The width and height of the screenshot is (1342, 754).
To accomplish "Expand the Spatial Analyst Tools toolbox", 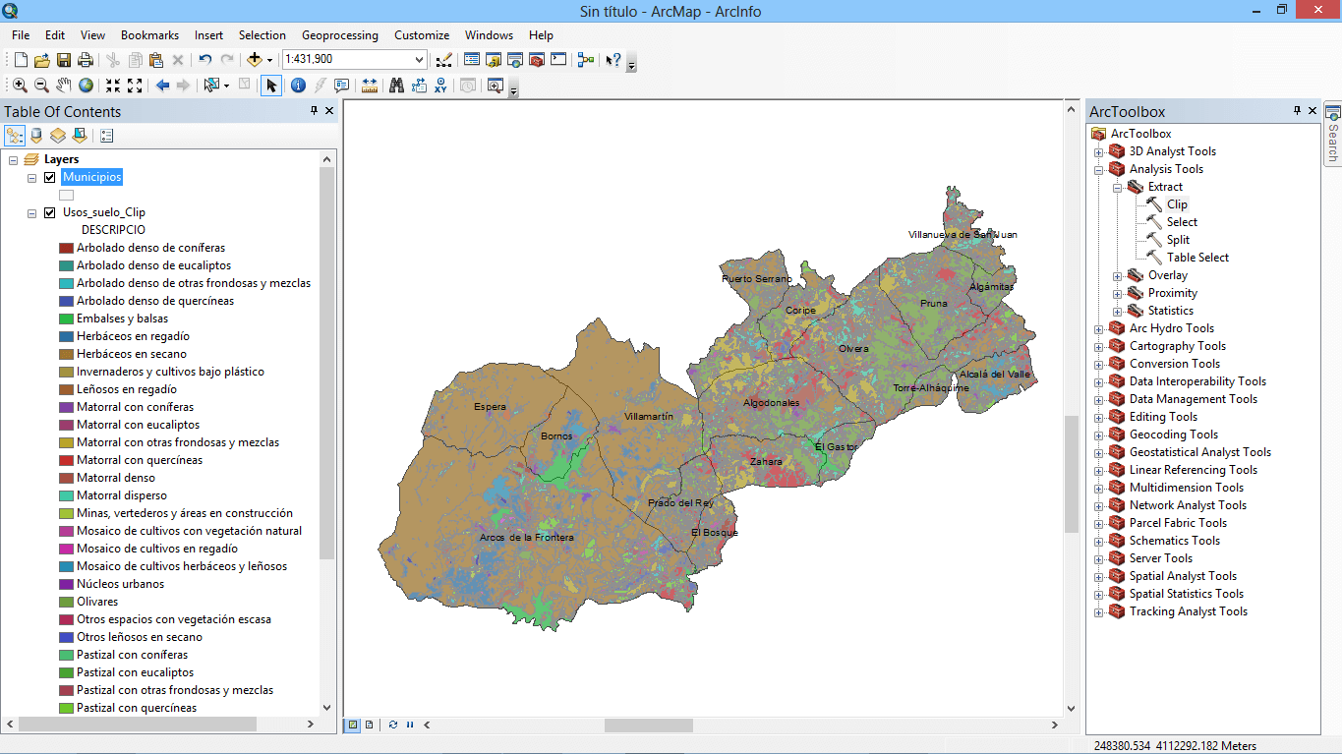I will pos(1099,577).
